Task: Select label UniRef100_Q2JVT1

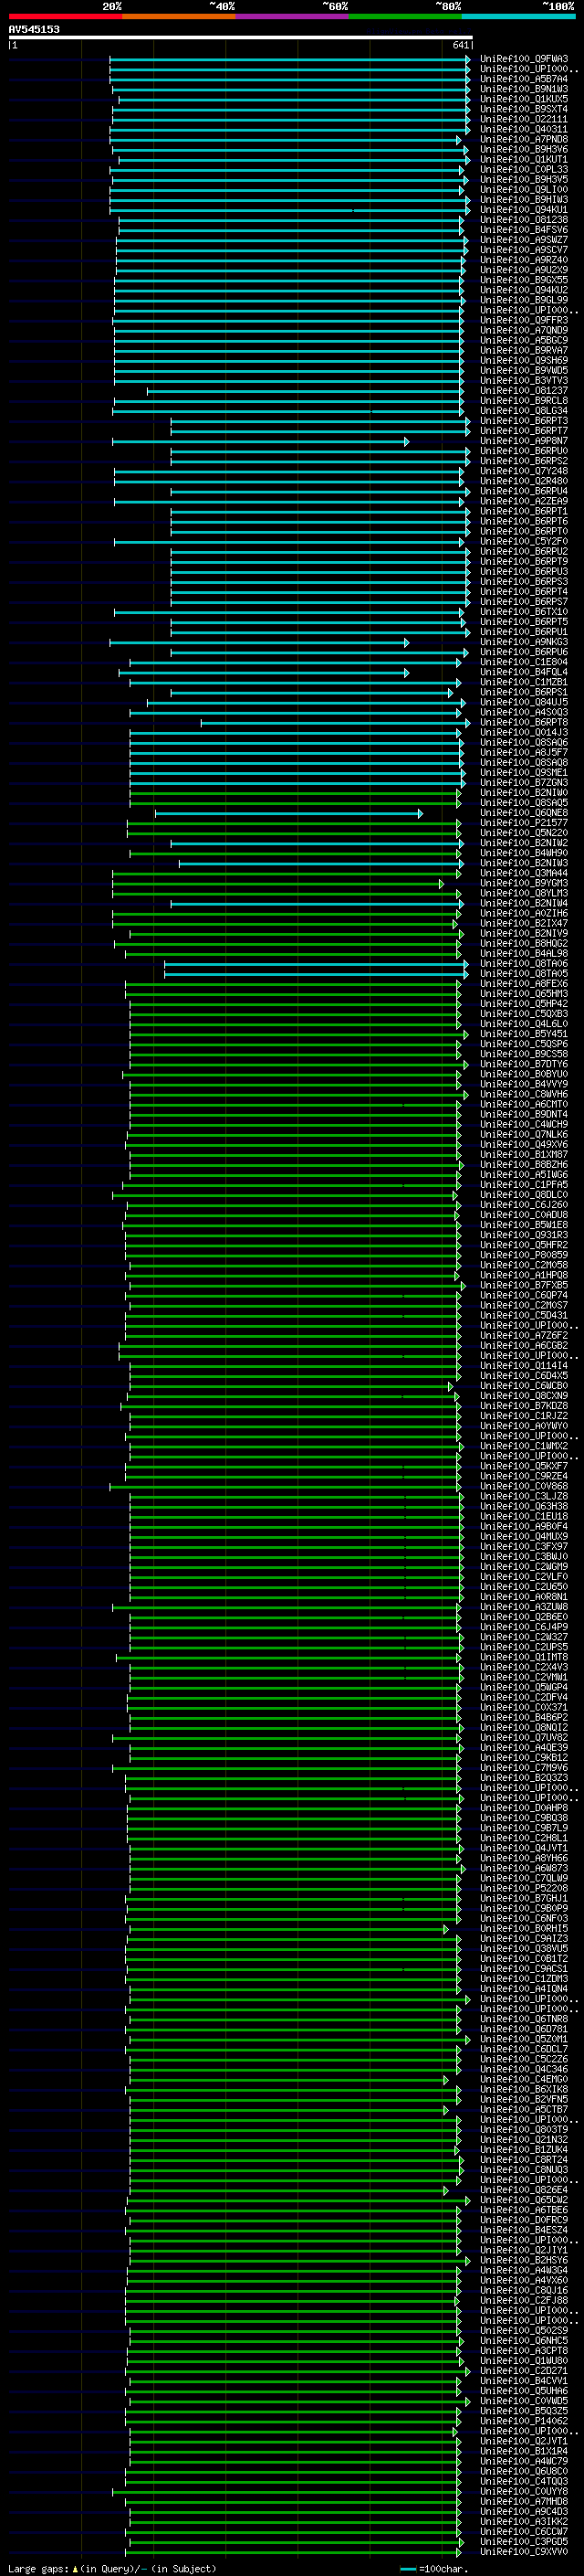Action: 524,2441
